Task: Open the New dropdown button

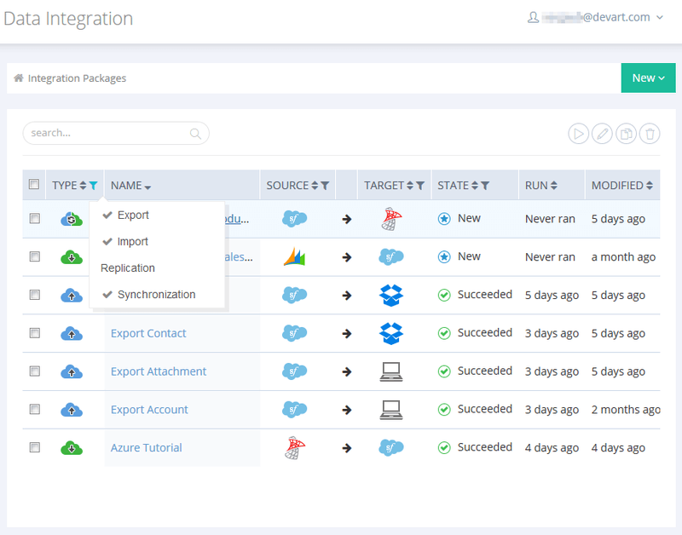Action: [648, 78]
